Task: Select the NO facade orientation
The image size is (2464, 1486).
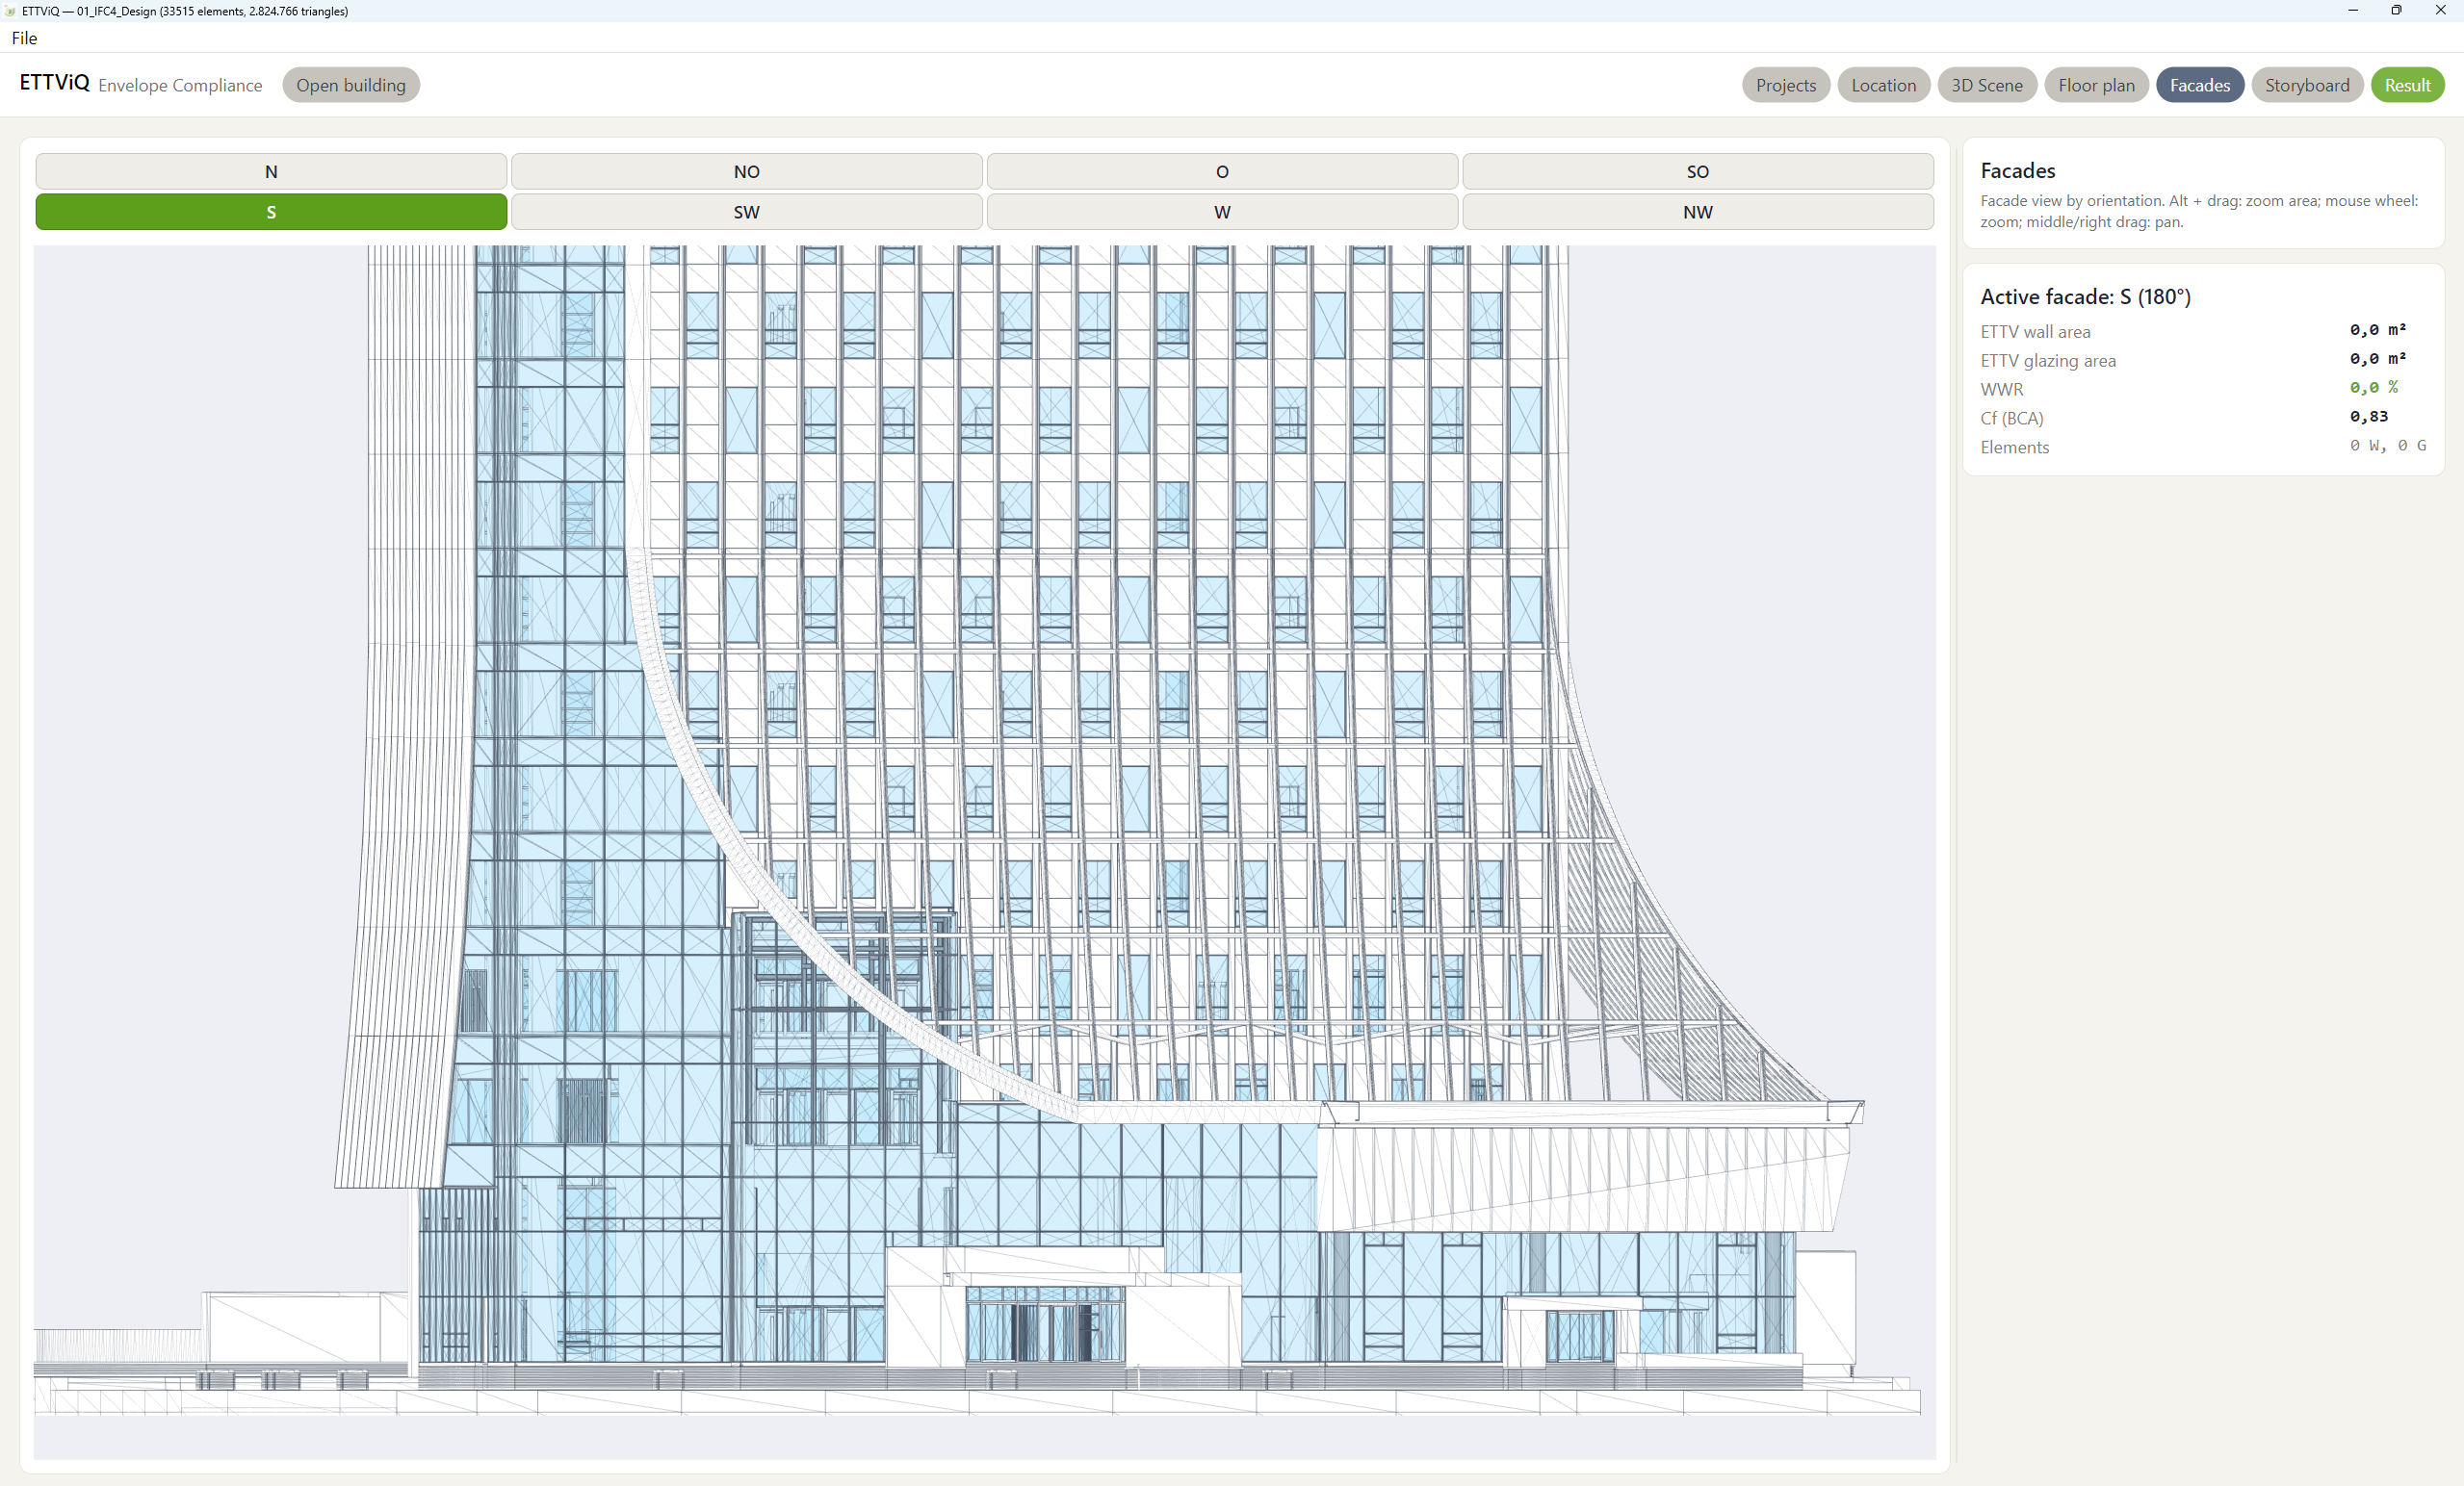Action: (746, 171)
